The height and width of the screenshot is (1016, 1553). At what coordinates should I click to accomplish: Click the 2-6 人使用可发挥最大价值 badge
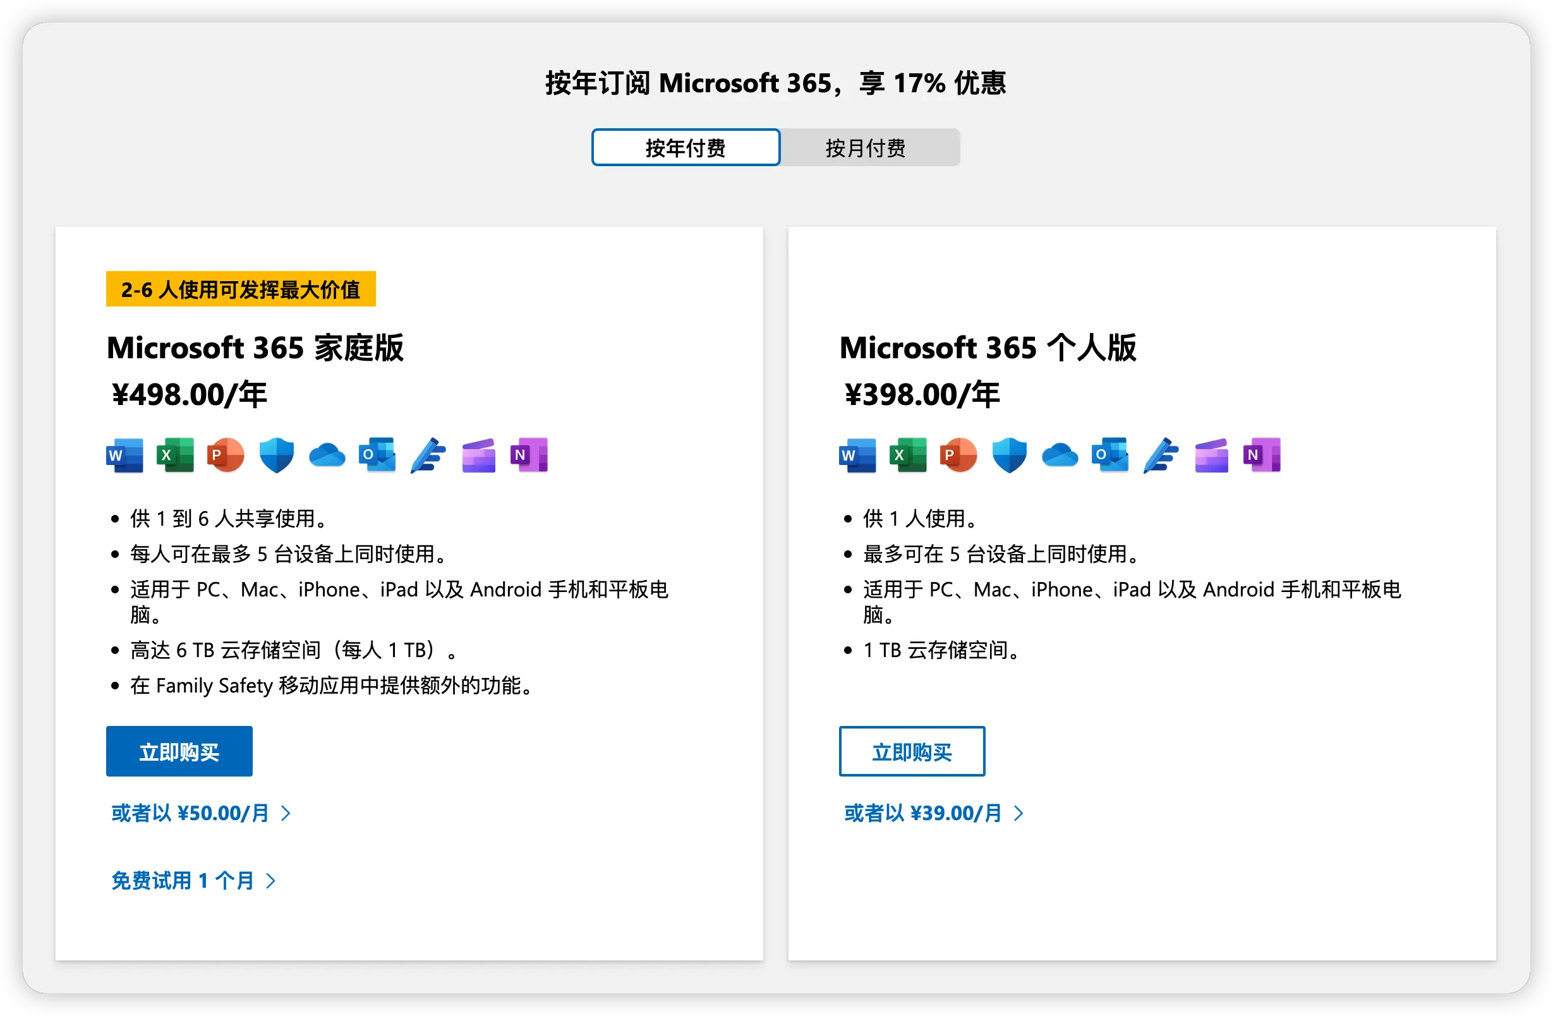241,289
